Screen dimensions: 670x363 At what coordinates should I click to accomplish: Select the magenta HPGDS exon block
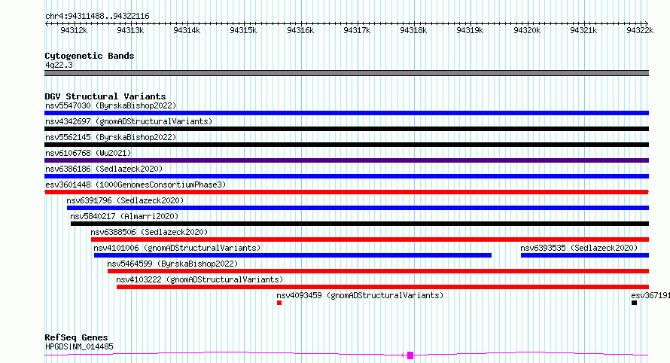point(410,355)
